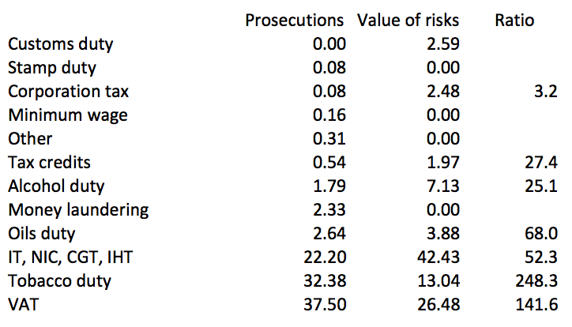Click the VAT prosecutions value 37.50
The height and width of the screenshot is (327, 572).
point(326,305)
